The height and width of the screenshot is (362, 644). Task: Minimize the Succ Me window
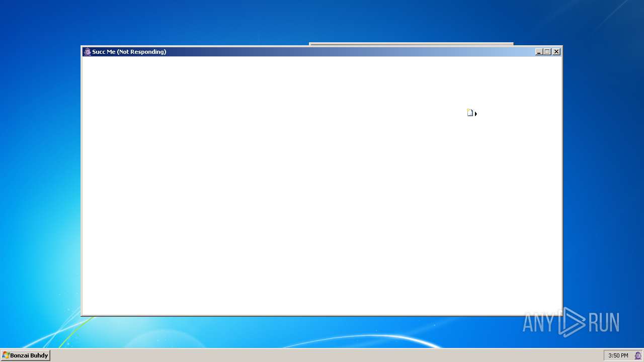(539, 52)
